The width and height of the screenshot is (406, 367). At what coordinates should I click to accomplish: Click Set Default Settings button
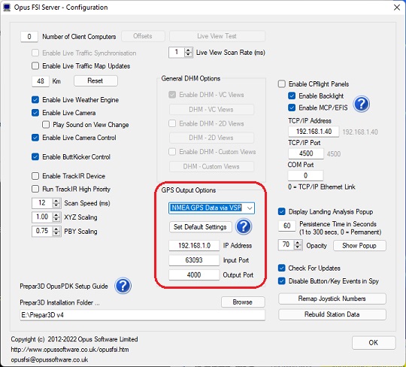[x=200, y=227]
